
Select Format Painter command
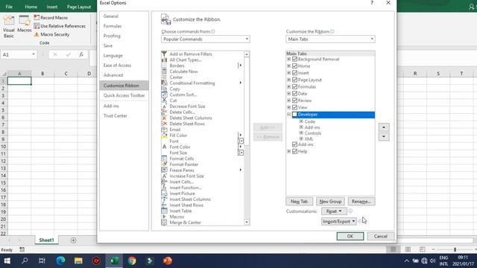point(183,165)
